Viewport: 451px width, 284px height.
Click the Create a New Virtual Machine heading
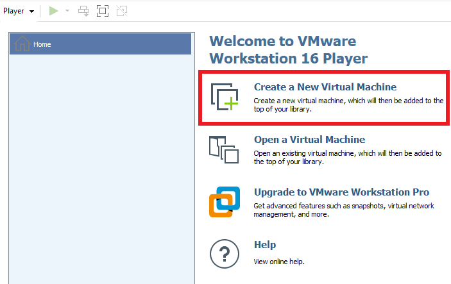pyautogui.click(x=325, y=87)
